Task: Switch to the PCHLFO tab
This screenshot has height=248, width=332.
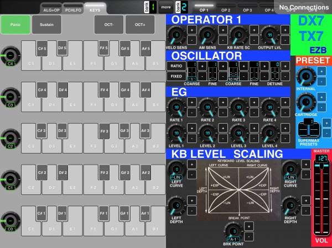Action: click(x=73, y=8)
